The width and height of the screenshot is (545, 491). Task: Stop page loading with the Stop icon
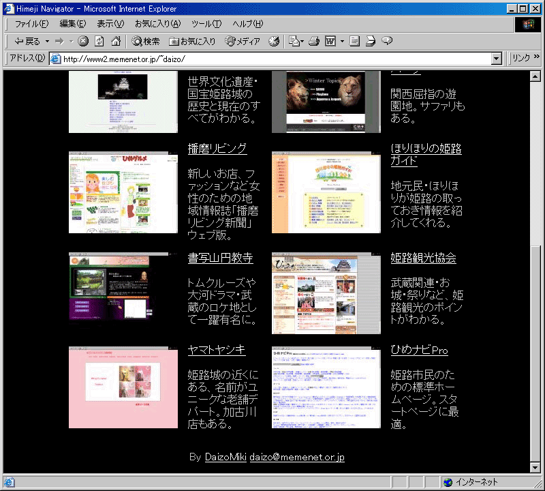tap(83, 41)
